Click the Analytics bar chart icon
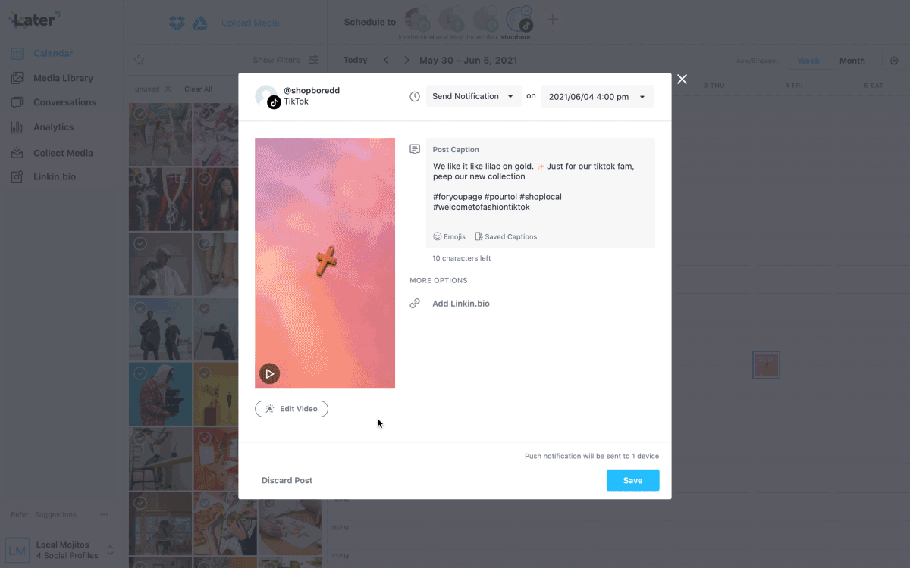Image resolution: width=910 pixels, height=568 pixels. click(x=17, y=127)
